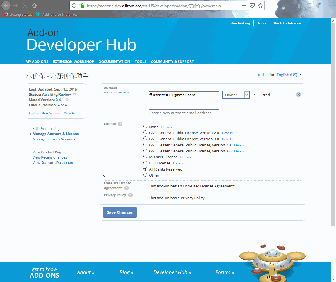Open the Owner role dropdown
336x282 pixels.
click(236, 95)
